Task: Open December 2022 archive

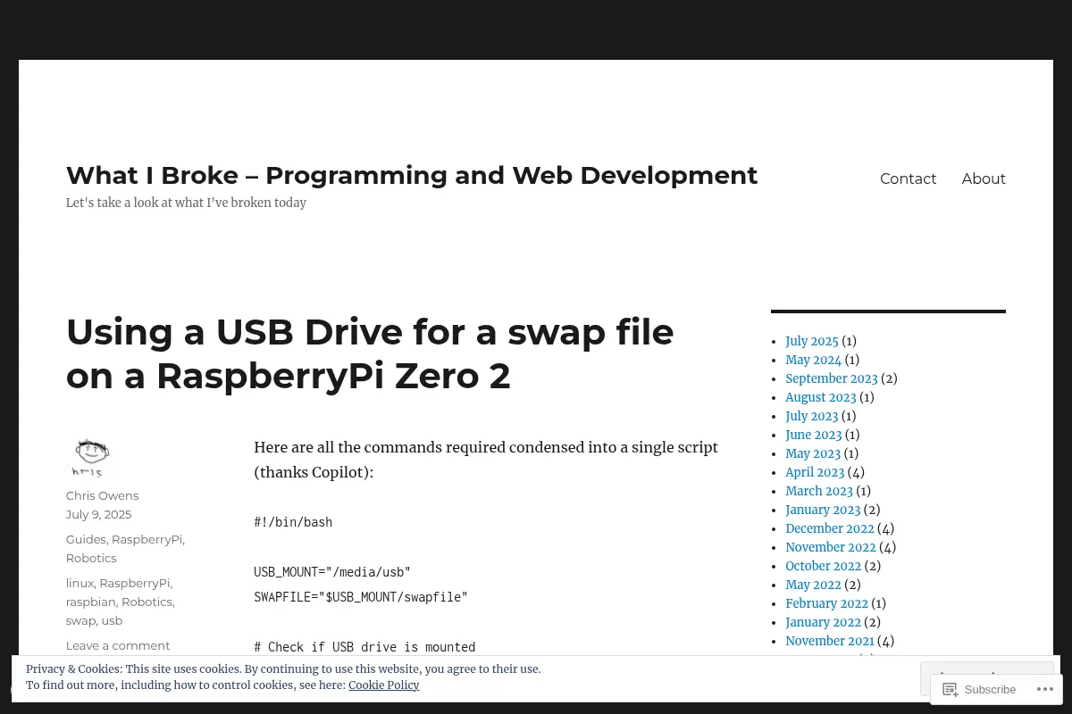Action: click(829, 528)
